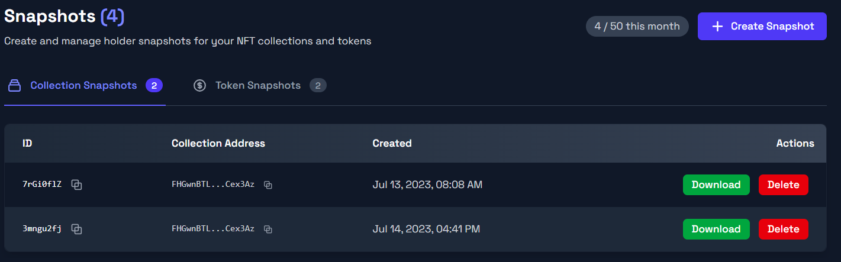Click the plus icon on Create Snapshot

pos(717,27)
